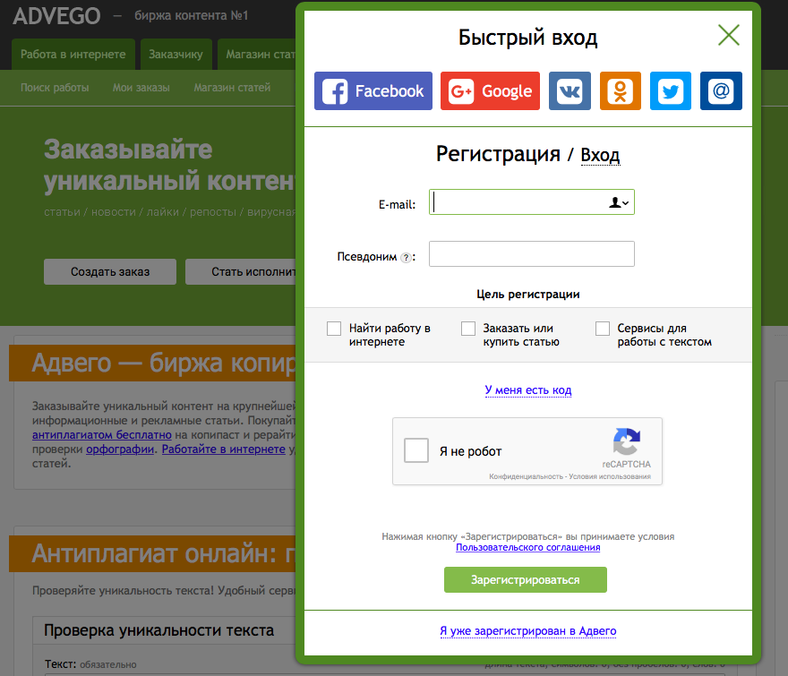Check the Заказать или купить статью option
This screenshot has width=788, height=676.
point(467,329)
